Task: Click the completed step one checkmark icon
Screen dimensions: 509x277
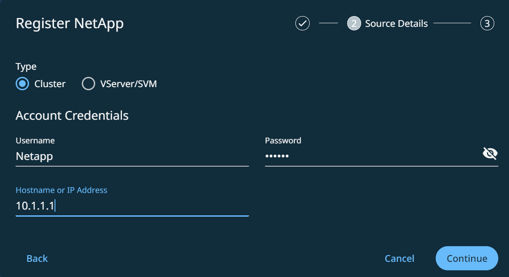Action: [x=303, y=23]
